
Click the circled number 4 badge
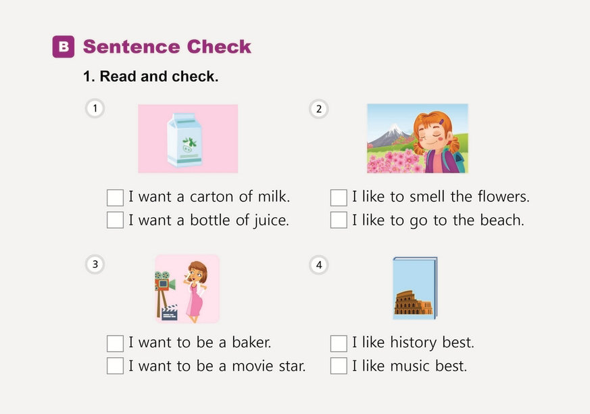(x=318, y=264)
